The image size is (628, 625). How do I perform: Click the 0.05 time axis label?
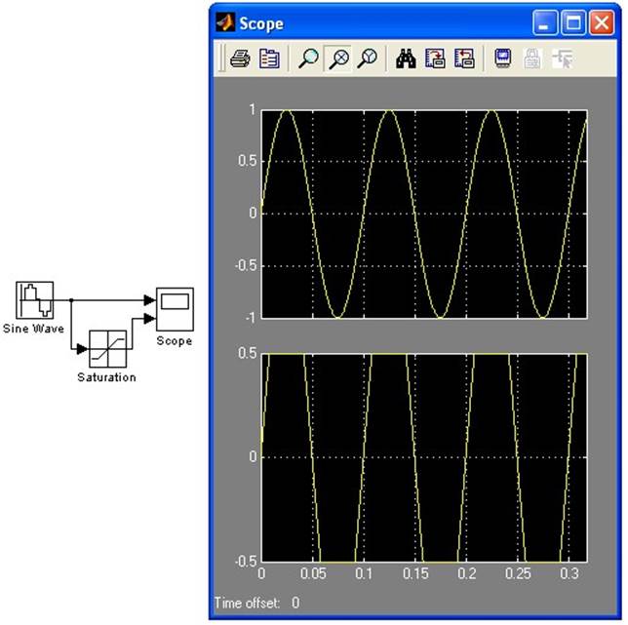(313, 574)
